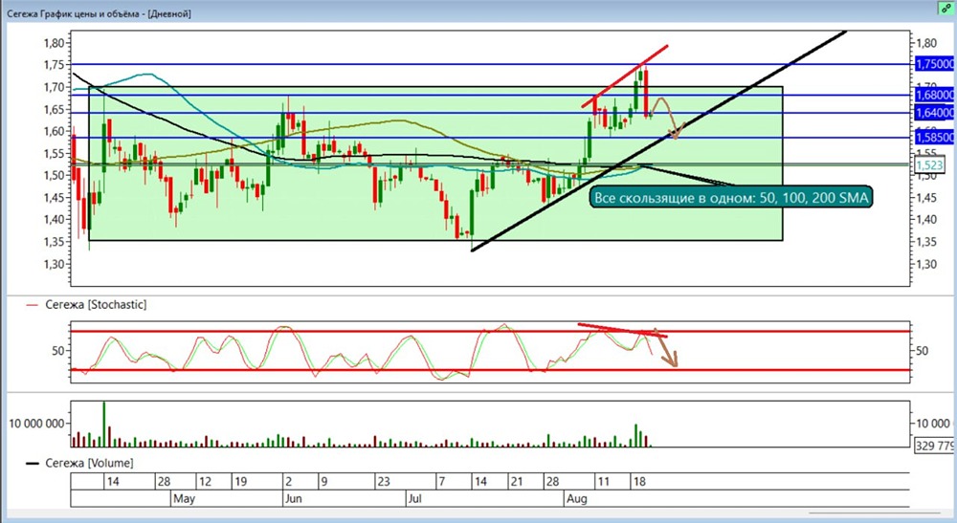Click the May month label on time axis

click(x=184, y=498)
